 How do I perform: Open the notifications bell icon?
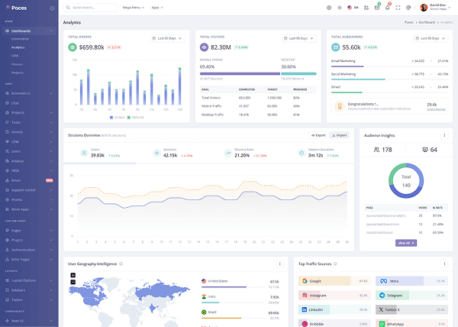pyautogui.click(x=387, y=7)
